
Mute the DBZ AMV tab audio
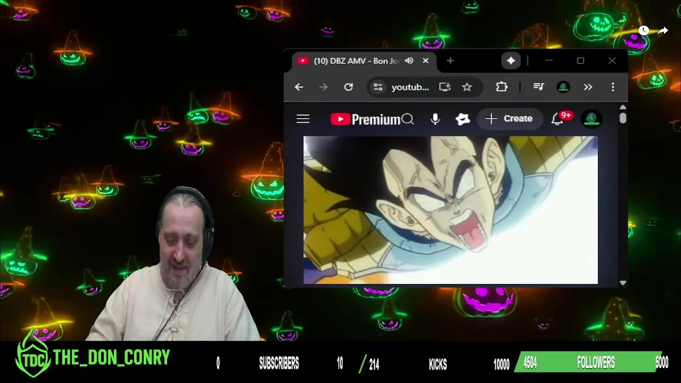coord(409,61)
